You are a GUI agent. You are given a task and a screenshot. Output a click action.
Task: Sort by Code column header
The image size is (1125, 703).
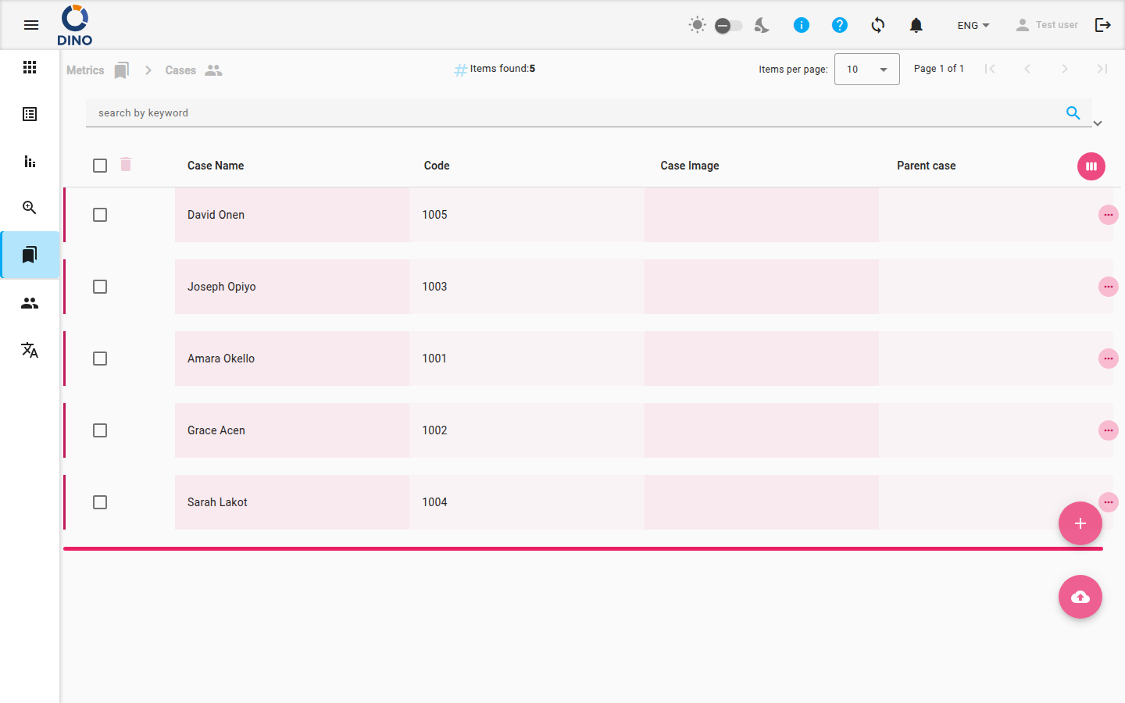(437, 166)
